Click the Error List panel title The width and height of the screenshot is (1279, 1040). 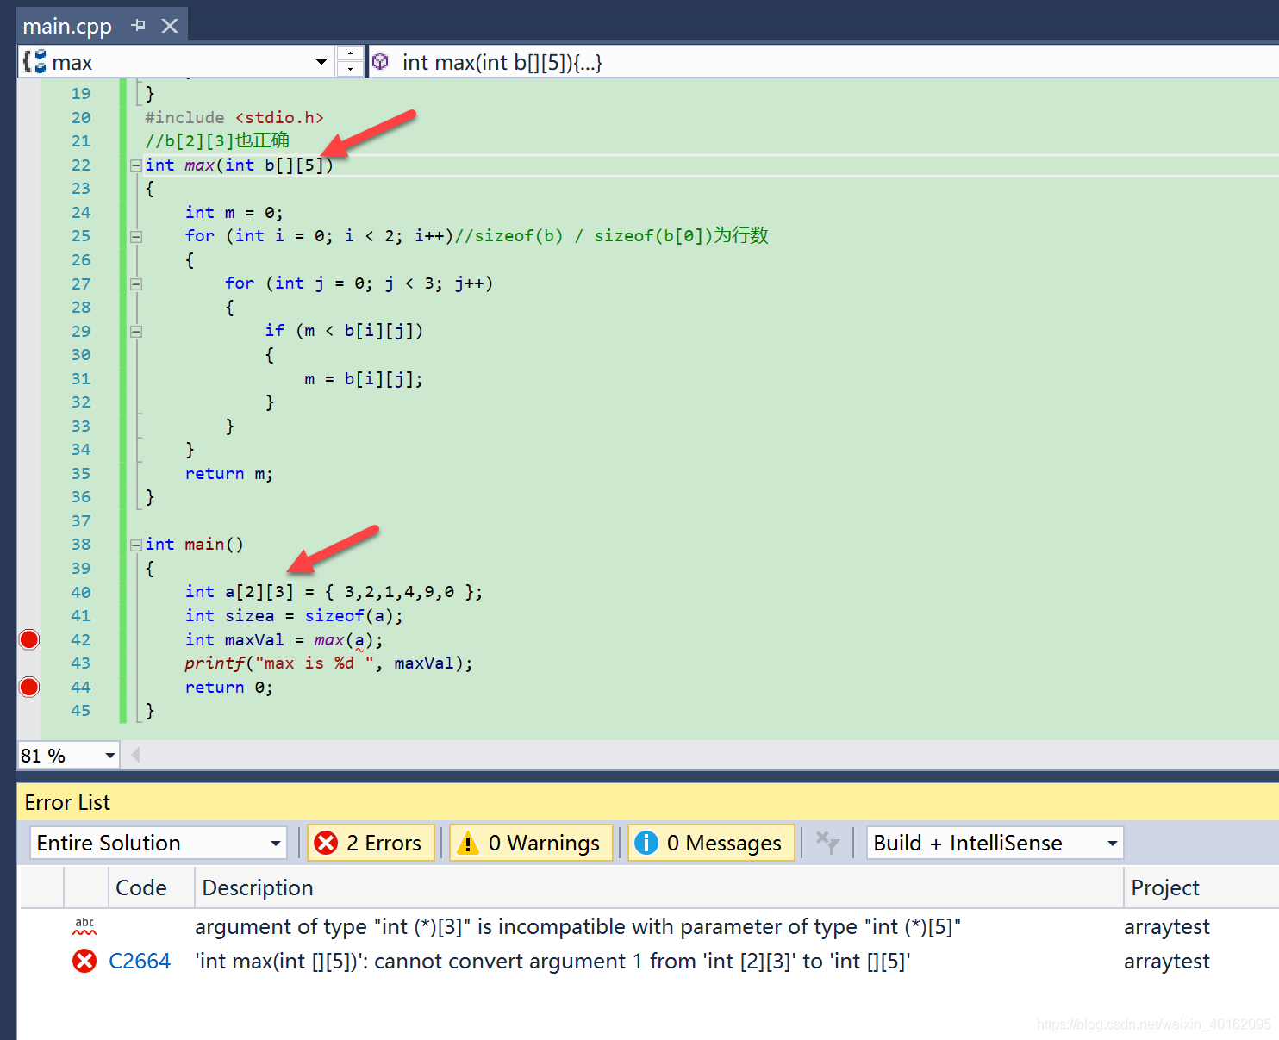tap(67, 803)
